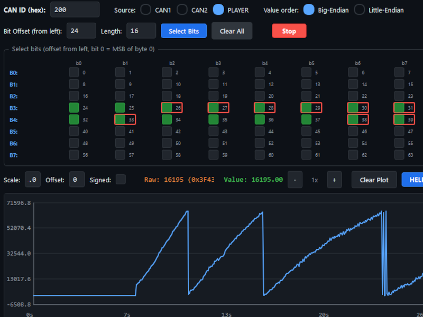The width and height of the screenshot is (423, 317).
Task: Focus the Length input field
Action: [141, 31]
